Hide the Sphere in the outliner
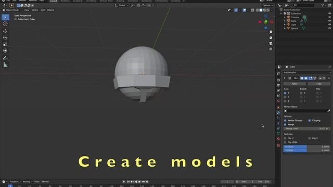333x187 pixels. coord(329,28)
